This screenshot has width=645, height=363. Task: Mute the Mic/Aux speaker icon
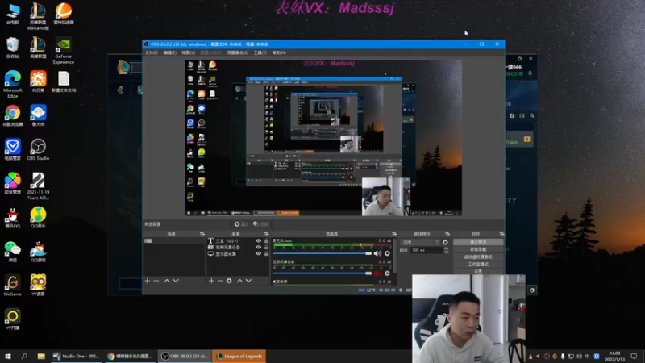377,253
